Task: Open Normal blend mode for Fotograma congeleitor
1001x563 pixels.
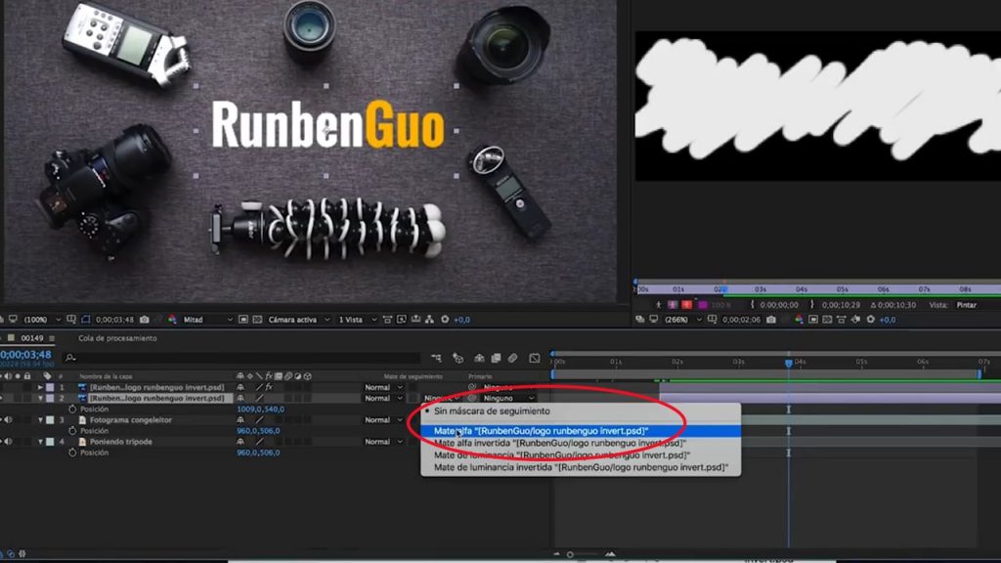Action: (383, 420)
